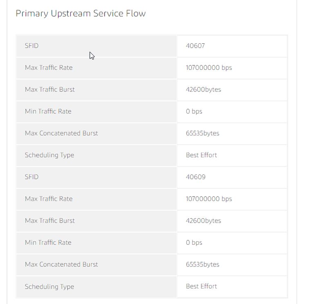Click Min Traffic Rate label for flow 40607
313x304 pixels.
pyautogui.click(x=48, y=111)
